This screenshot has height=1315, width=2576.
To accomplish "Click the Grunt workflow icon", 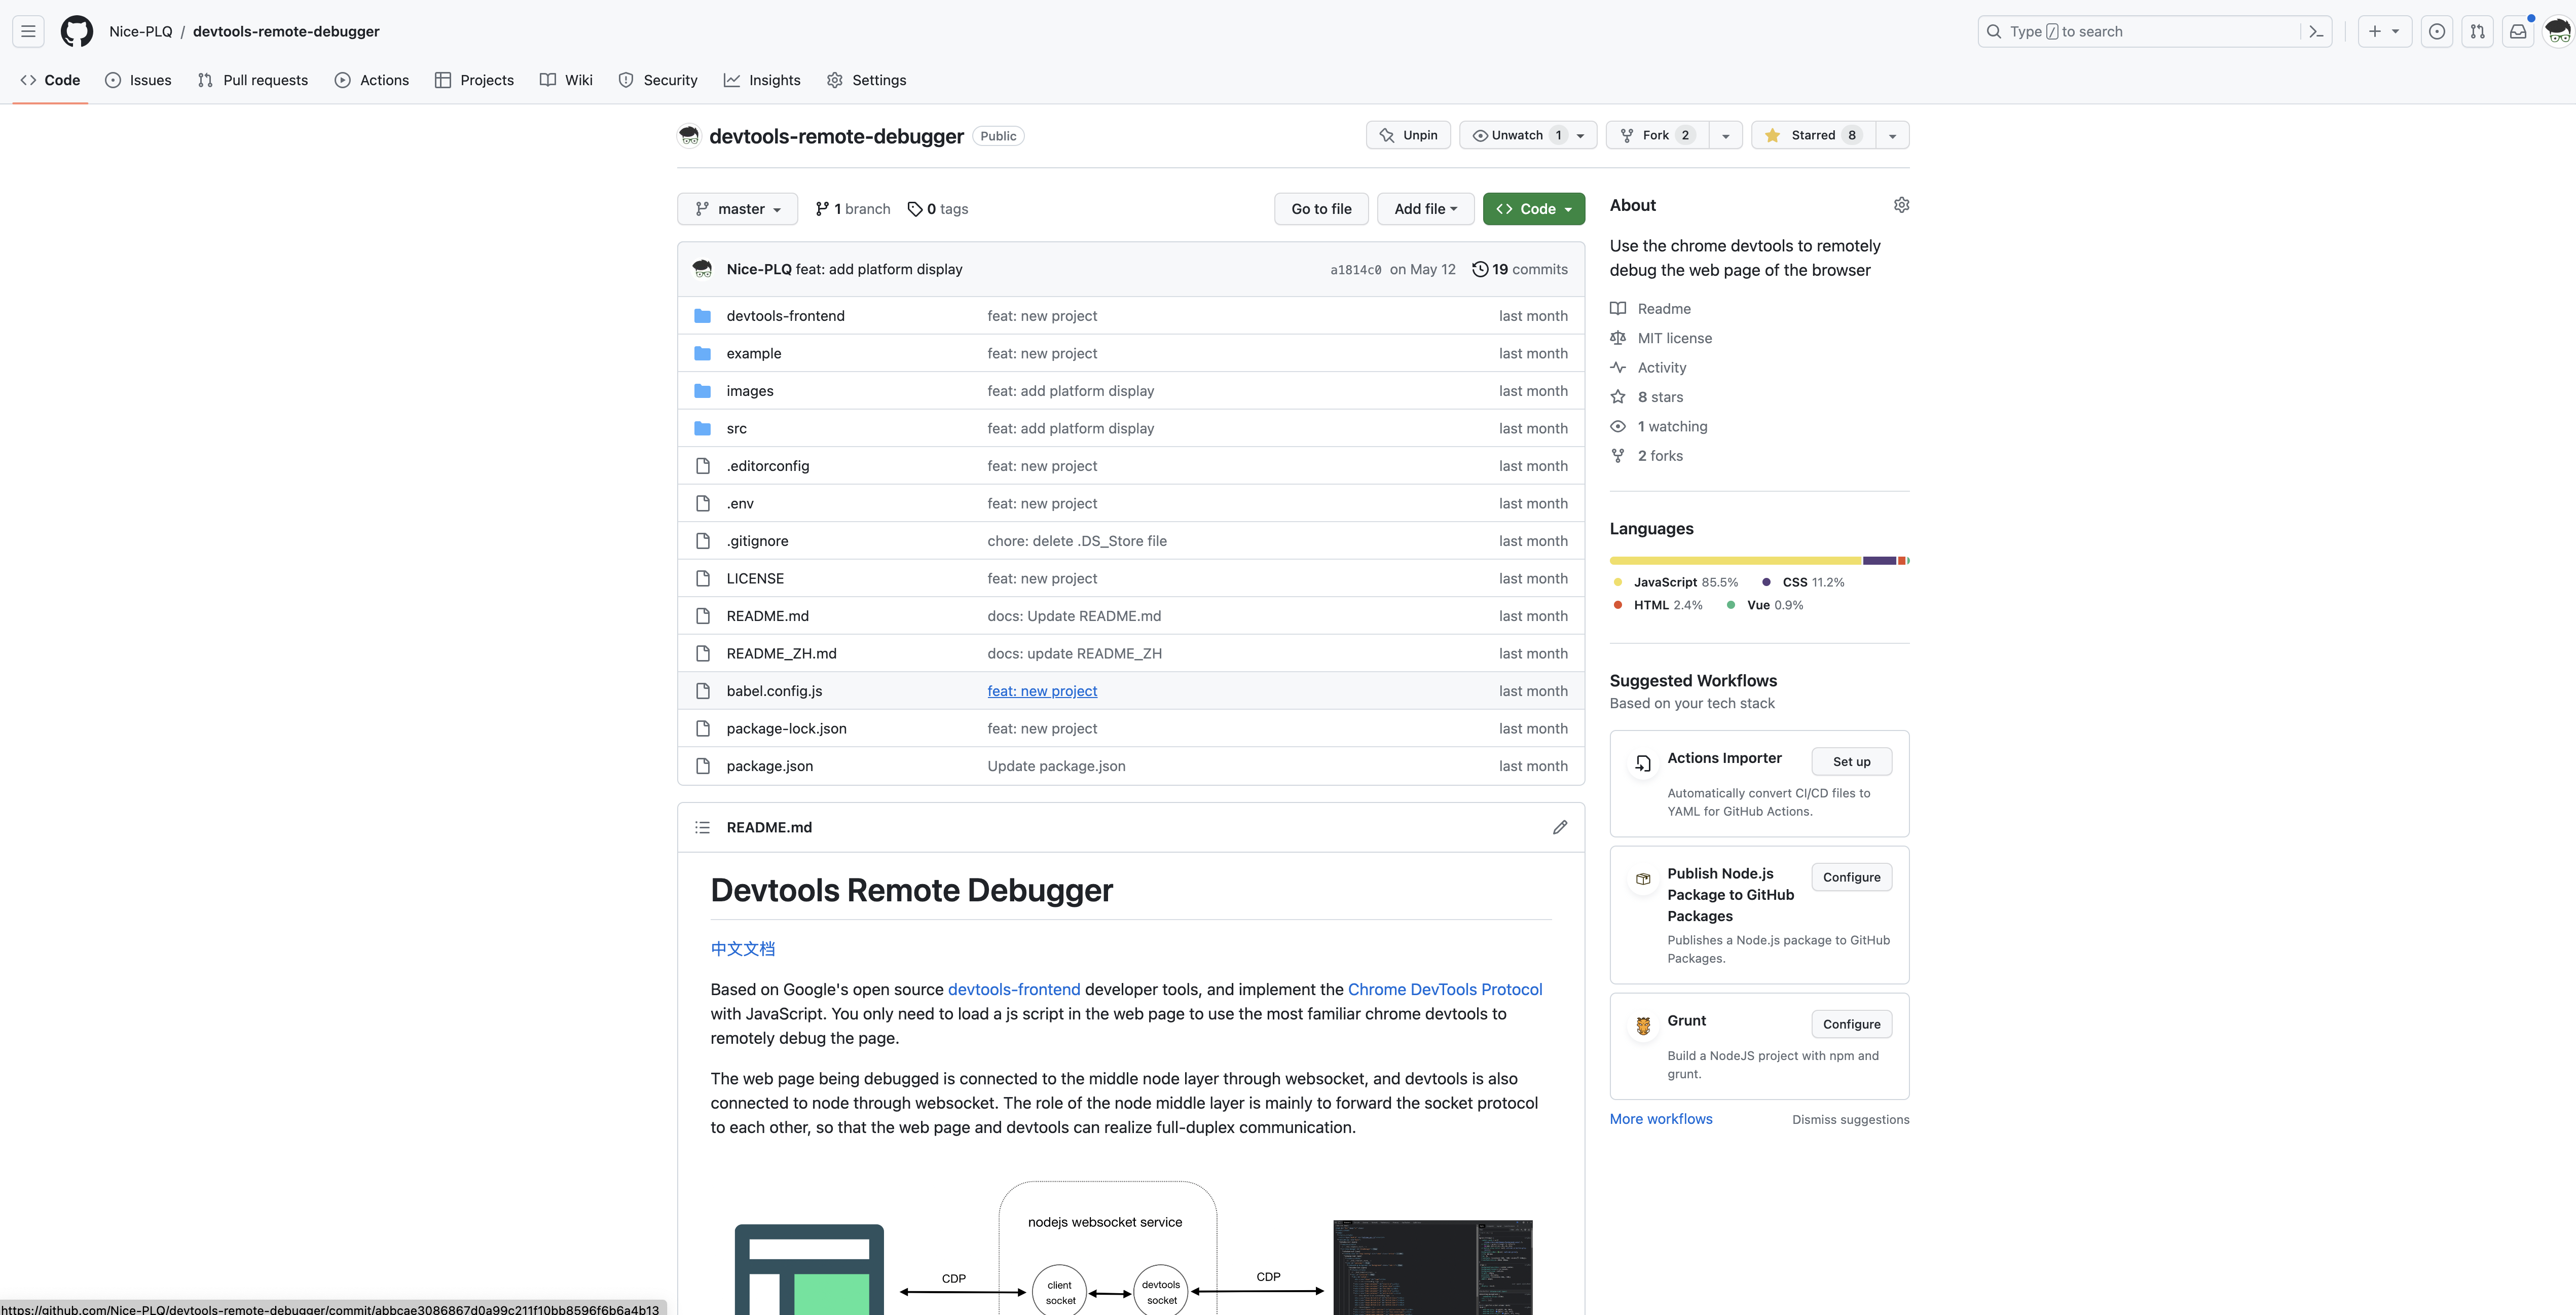I will pos(1643,1025).
